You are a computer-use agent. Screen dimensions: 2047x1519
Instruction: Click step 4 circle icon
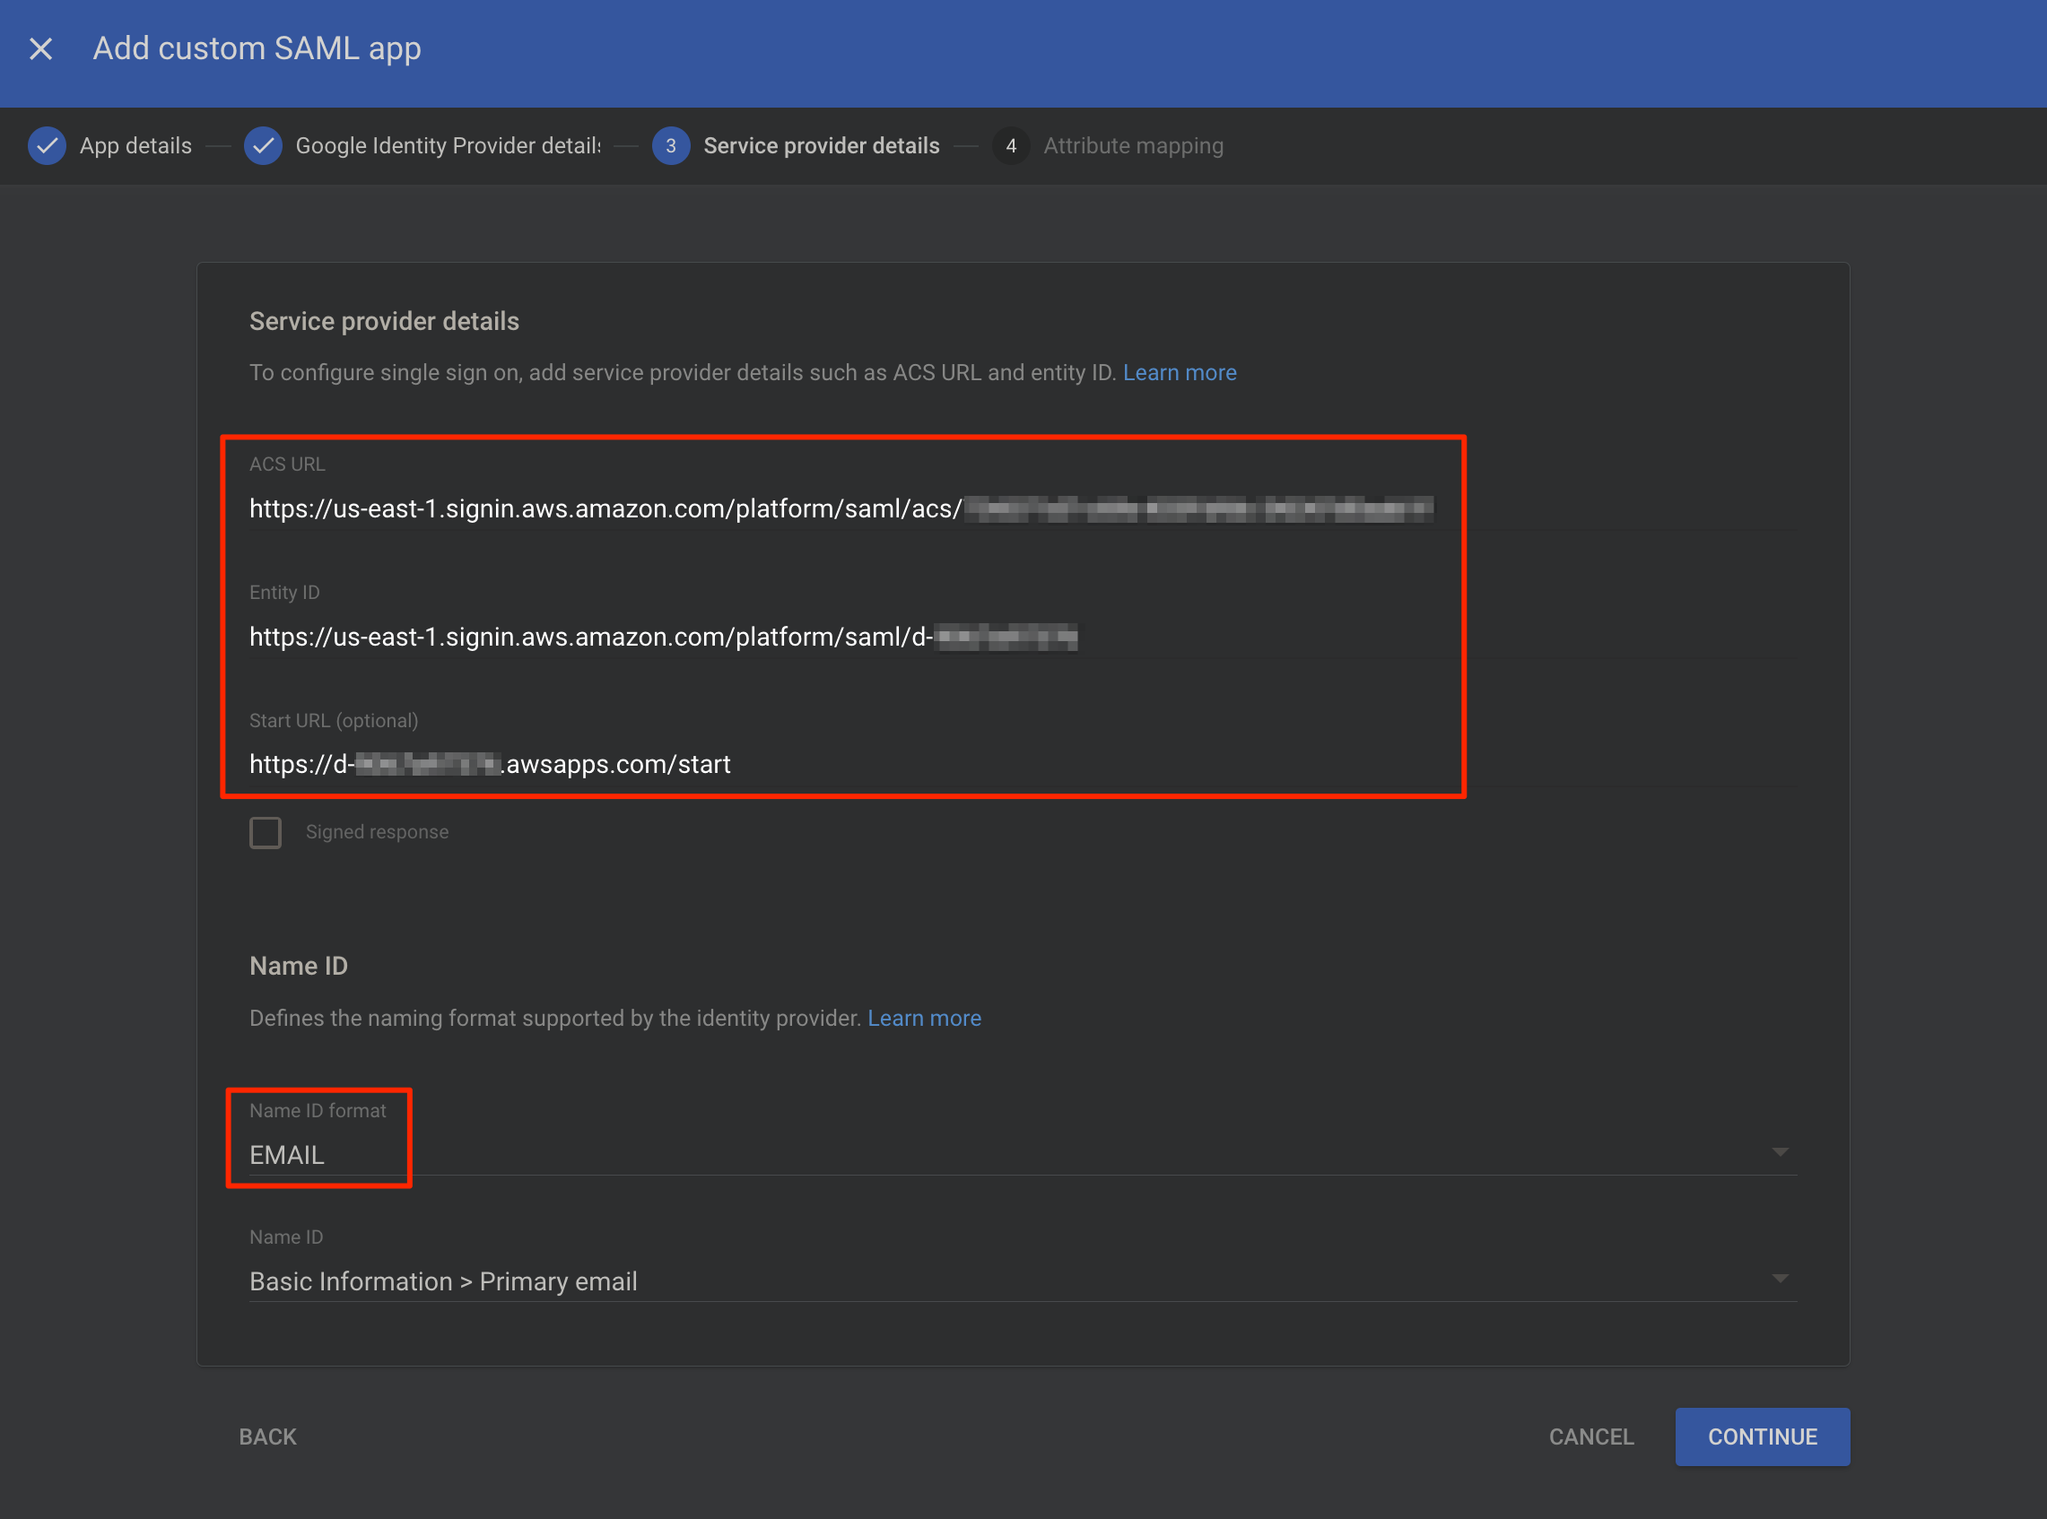coord(1011,146)
